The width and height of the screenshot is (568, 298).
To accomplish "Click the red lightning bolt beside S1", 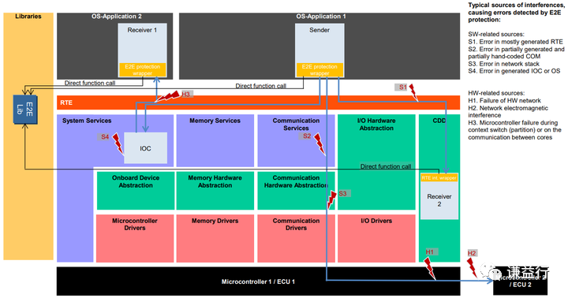I will pyautogui.click(x=413, y=93).
